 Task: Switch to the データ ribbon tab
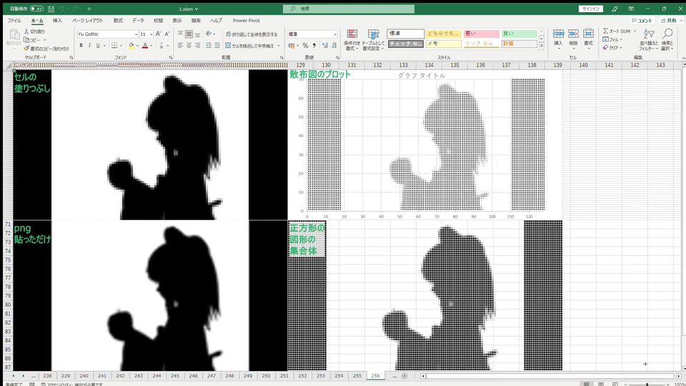[x=138, y=21]
